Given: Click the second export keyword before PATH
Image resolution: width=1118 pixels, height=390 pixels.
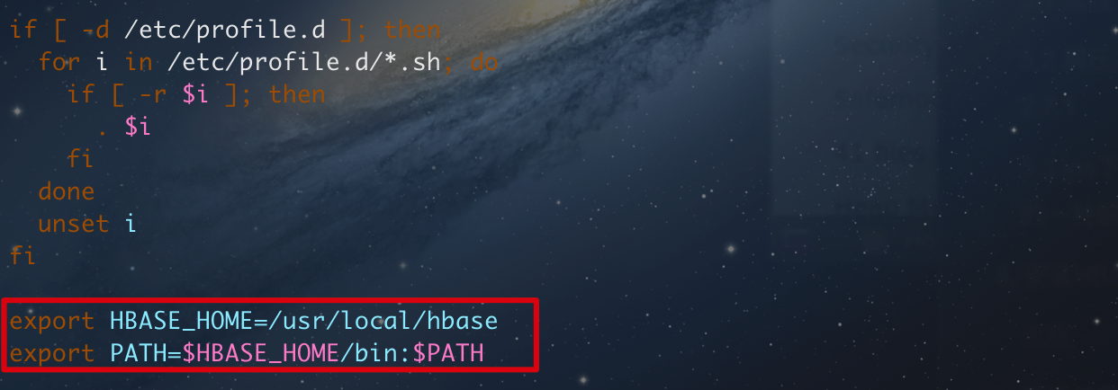Looking at the screenshot, I should [51, 355].
